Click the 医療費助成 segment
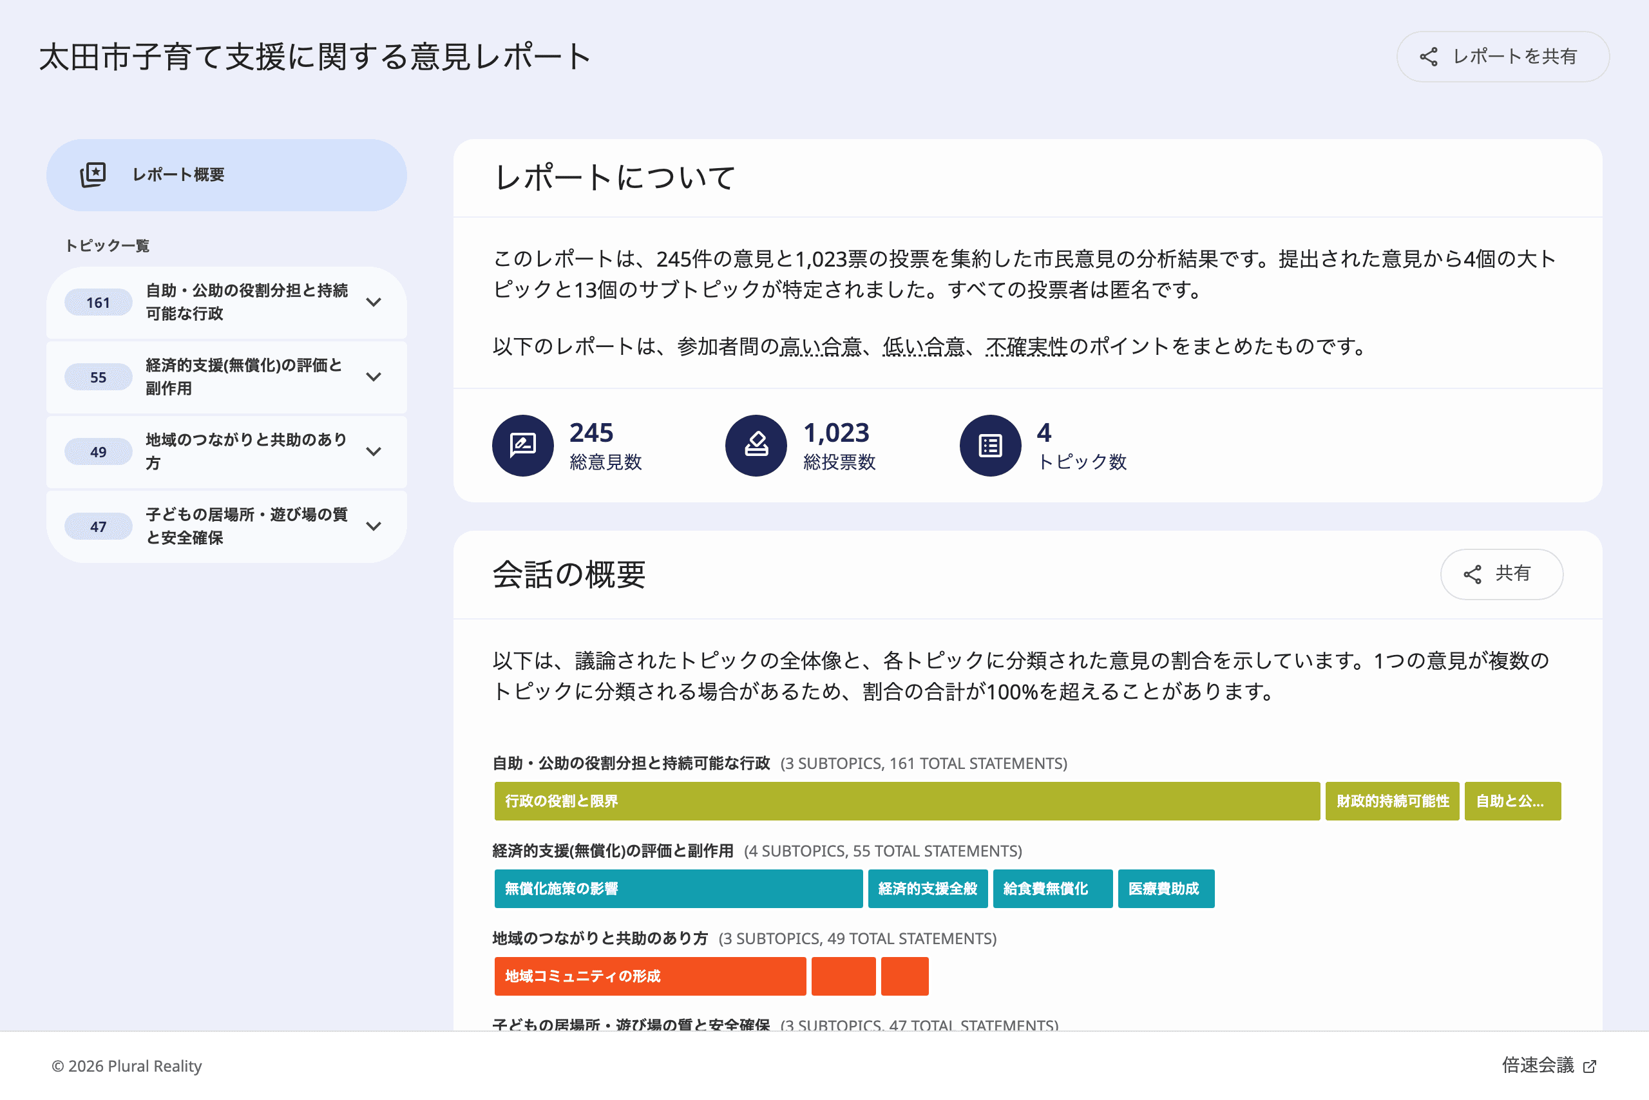 point(1167,889)
